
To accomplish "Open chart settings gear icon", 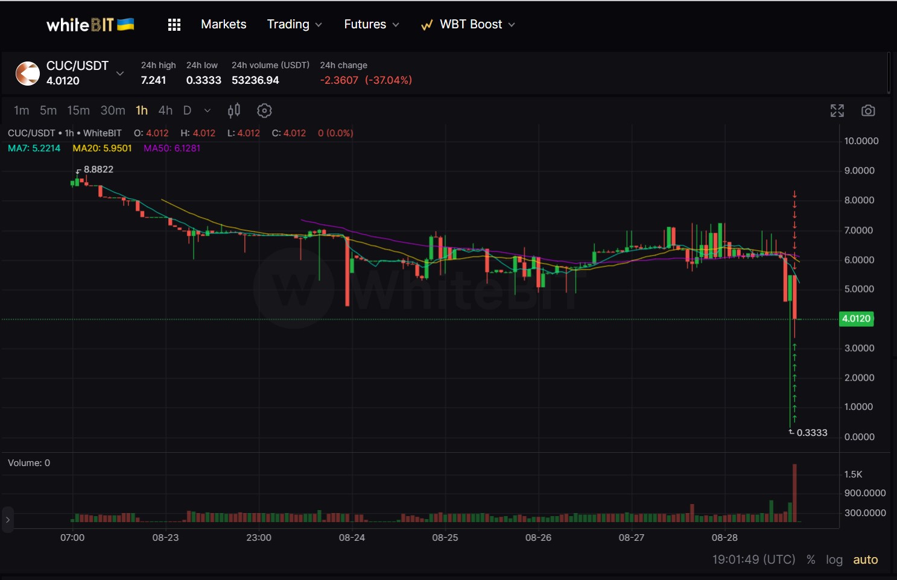I will point(264,110).
